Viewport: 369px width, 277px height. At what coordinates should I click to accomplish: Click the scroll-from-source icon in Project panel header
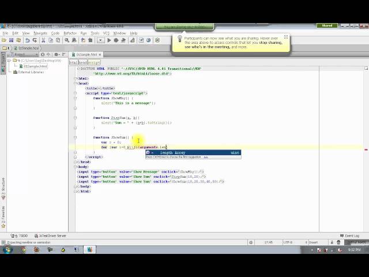pos(43,54)
